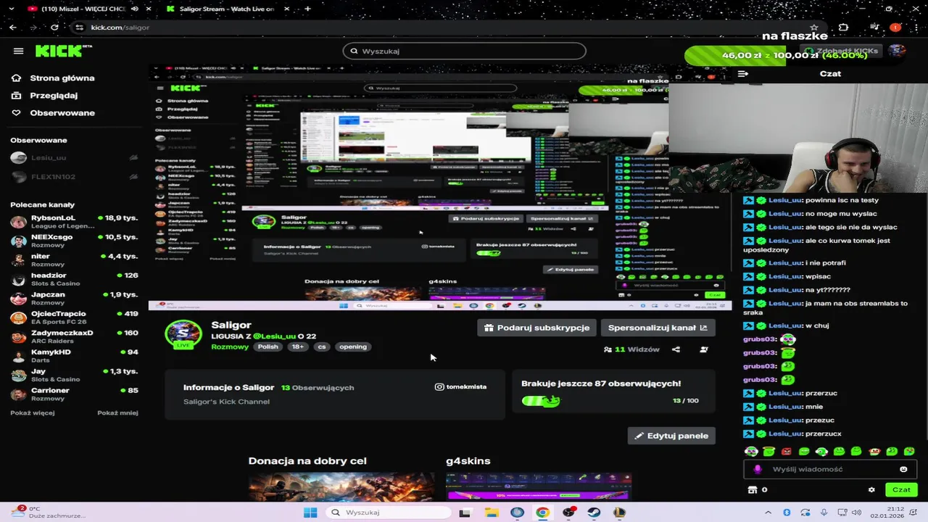This screenshot has width=928, height=522.
Task: Open Donacja na dobry cel panel image
Action: 341,486
